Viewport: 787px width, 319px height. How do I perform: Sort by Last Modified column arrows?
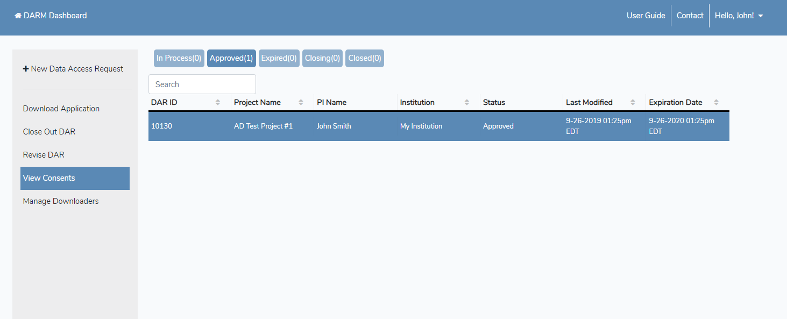[633, 102]
